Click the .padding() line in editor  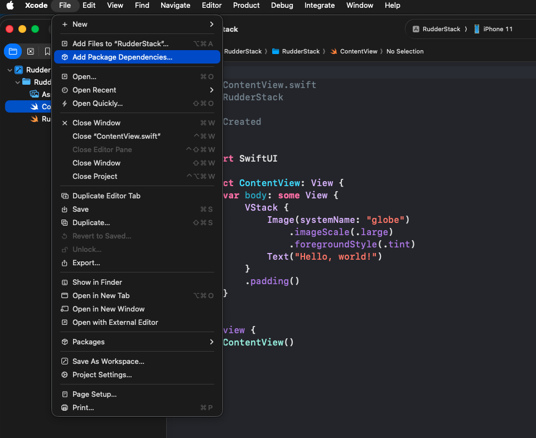point(272,281)
